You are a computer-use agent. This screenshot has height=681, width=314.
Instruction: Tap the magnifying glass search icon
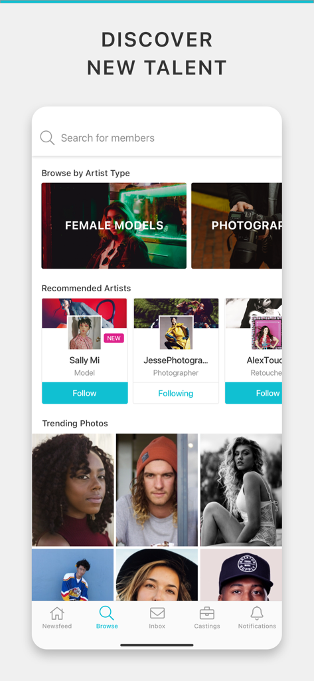(x=47, y=138)
